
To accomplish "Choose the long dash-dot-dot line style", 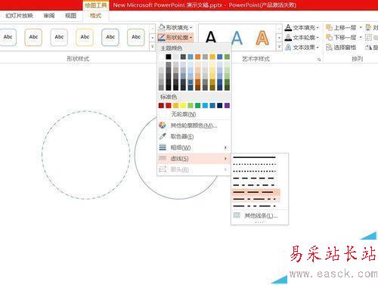I will (255, 206).
